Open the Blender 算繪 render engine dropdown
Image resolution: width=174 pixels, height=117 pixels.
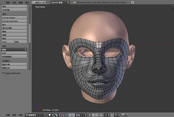coord(60,2)
